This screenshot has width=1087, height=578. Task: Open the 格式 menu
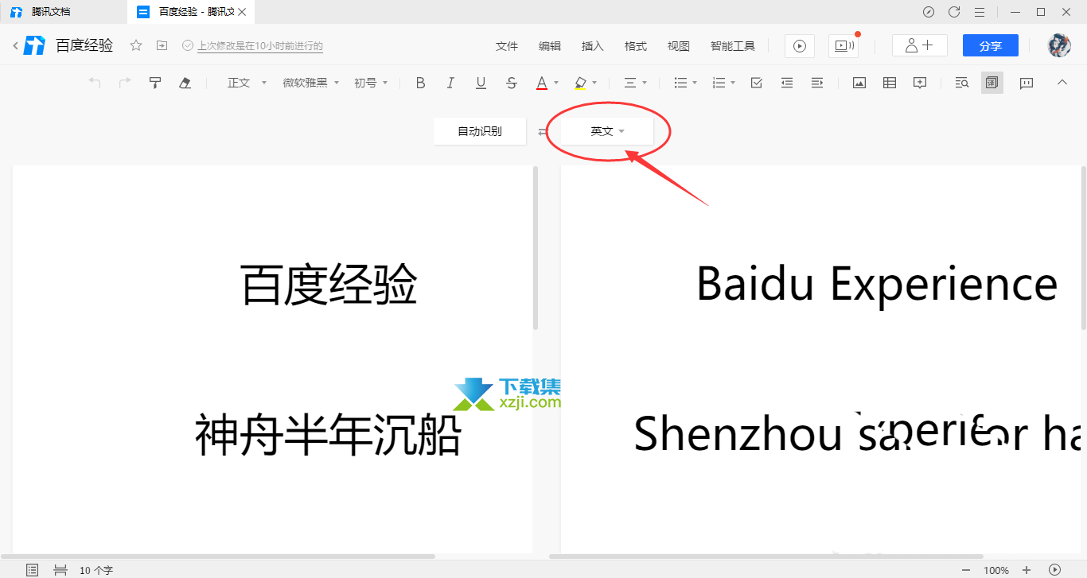point(636,46)
